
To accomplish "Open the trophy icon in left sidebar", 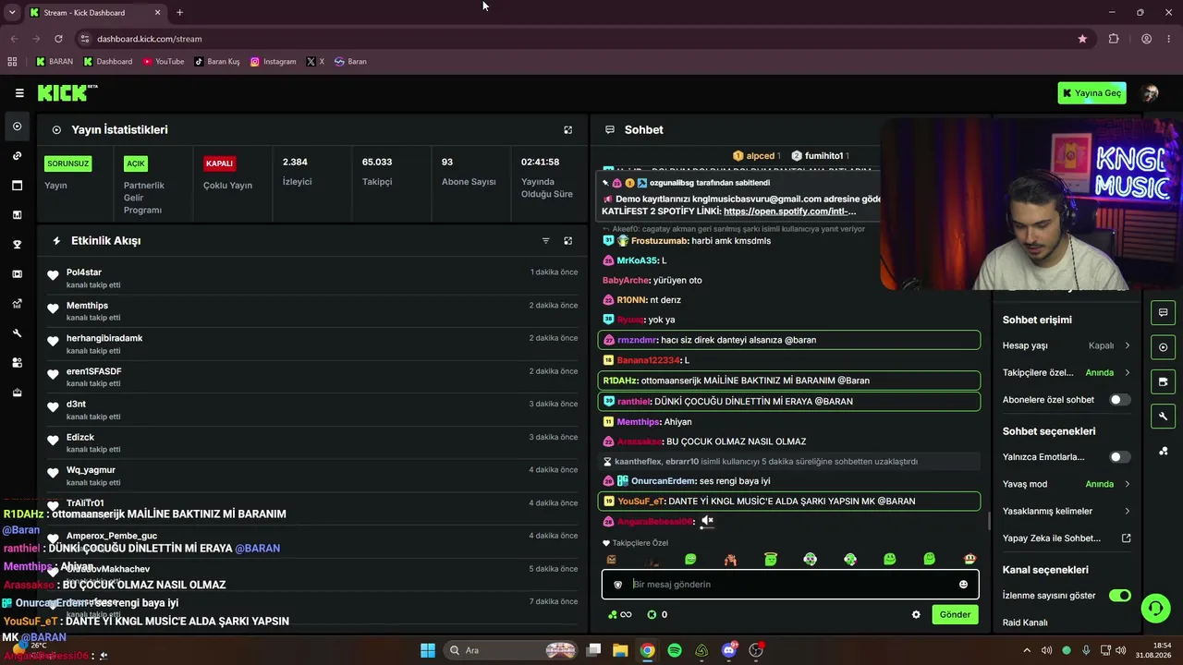I will click(17, 245).
